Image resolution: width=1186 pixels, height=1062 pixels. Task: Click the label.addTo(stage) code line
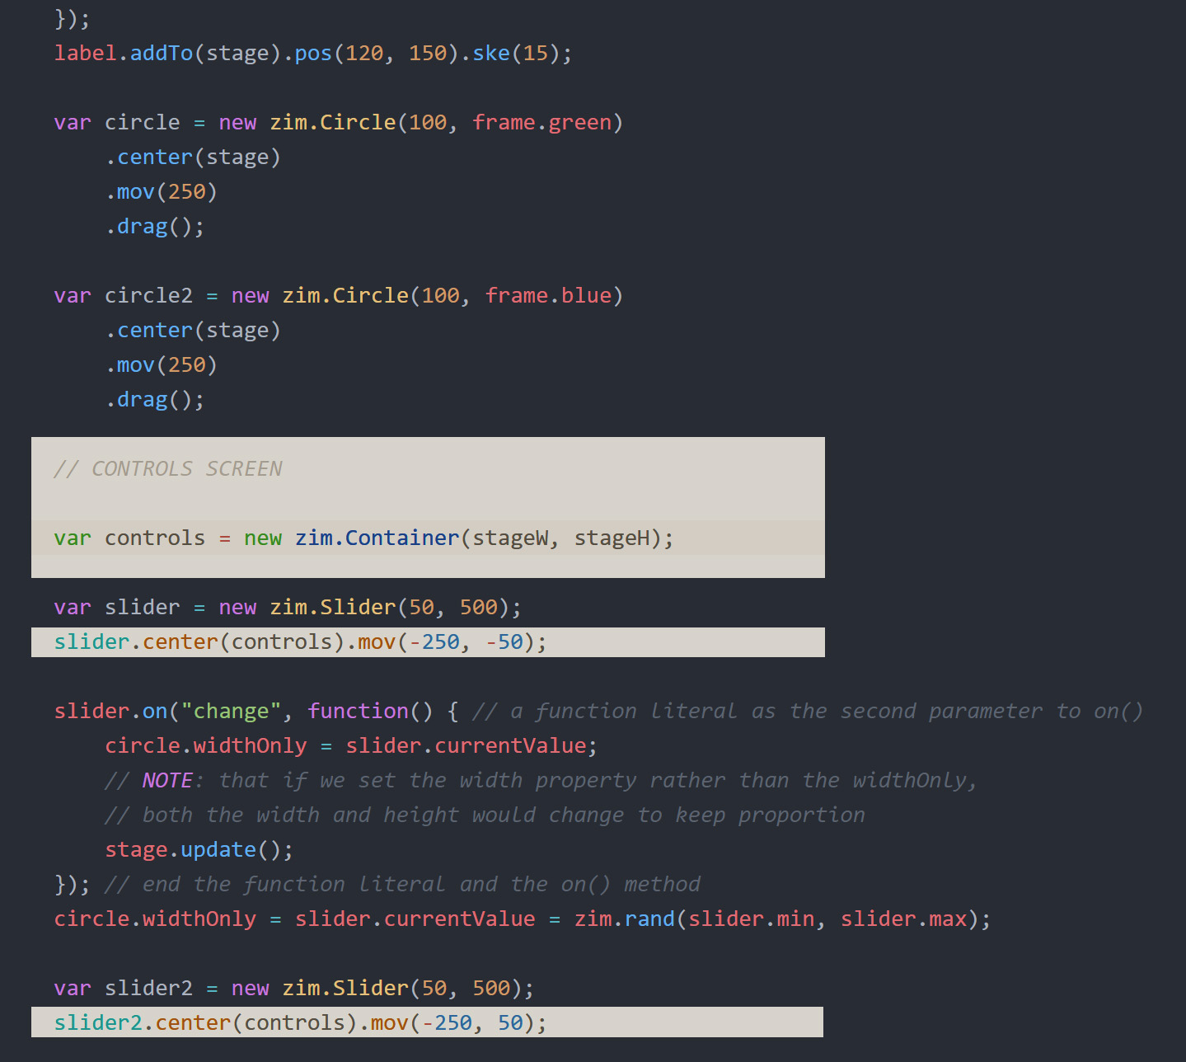pyautogui.click(x=313, y=54)
